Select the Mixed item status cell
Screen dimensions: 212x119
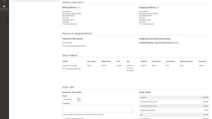point(89,65)
